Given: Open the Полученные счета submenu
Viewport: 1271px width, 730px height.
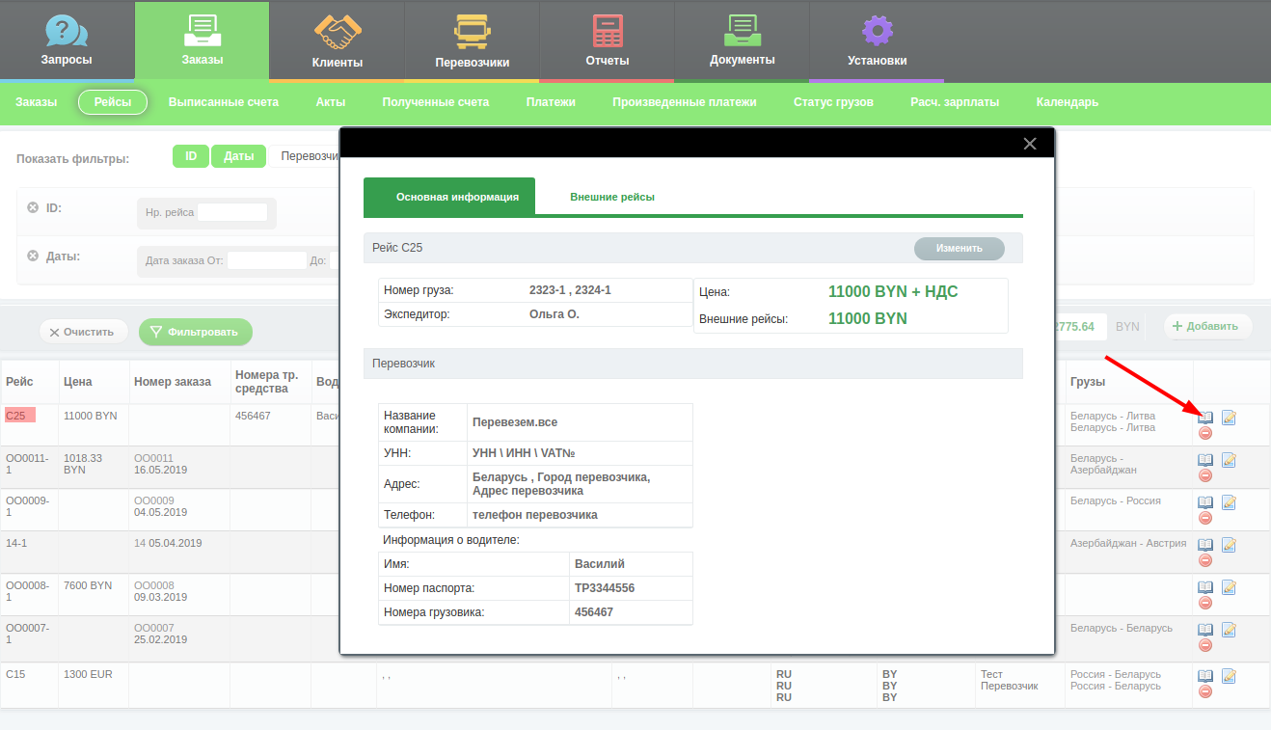Looking at the screenshot, I should coord(436,102).
